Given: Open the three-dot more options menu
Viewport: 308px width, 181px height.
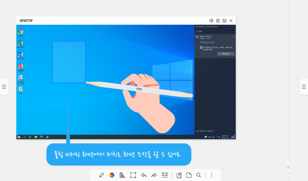Looking at the screenshot, I should (x=212, y=175).
